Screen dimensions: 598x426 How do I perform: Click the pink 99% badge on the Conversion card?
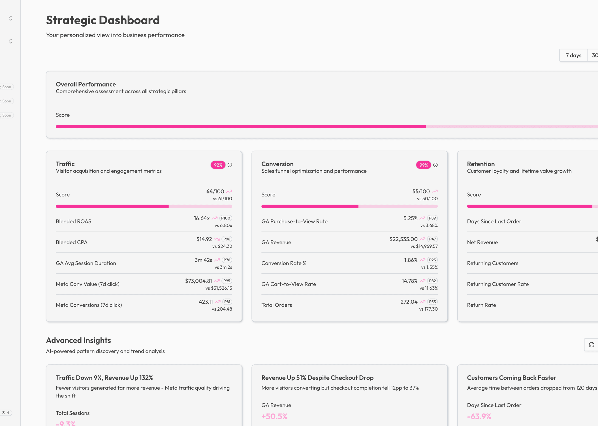423,165
